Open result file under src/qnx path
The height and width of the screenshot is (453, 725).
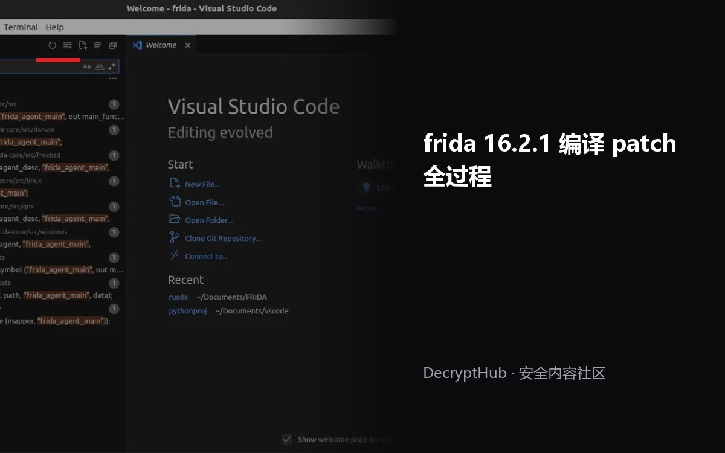60,206
